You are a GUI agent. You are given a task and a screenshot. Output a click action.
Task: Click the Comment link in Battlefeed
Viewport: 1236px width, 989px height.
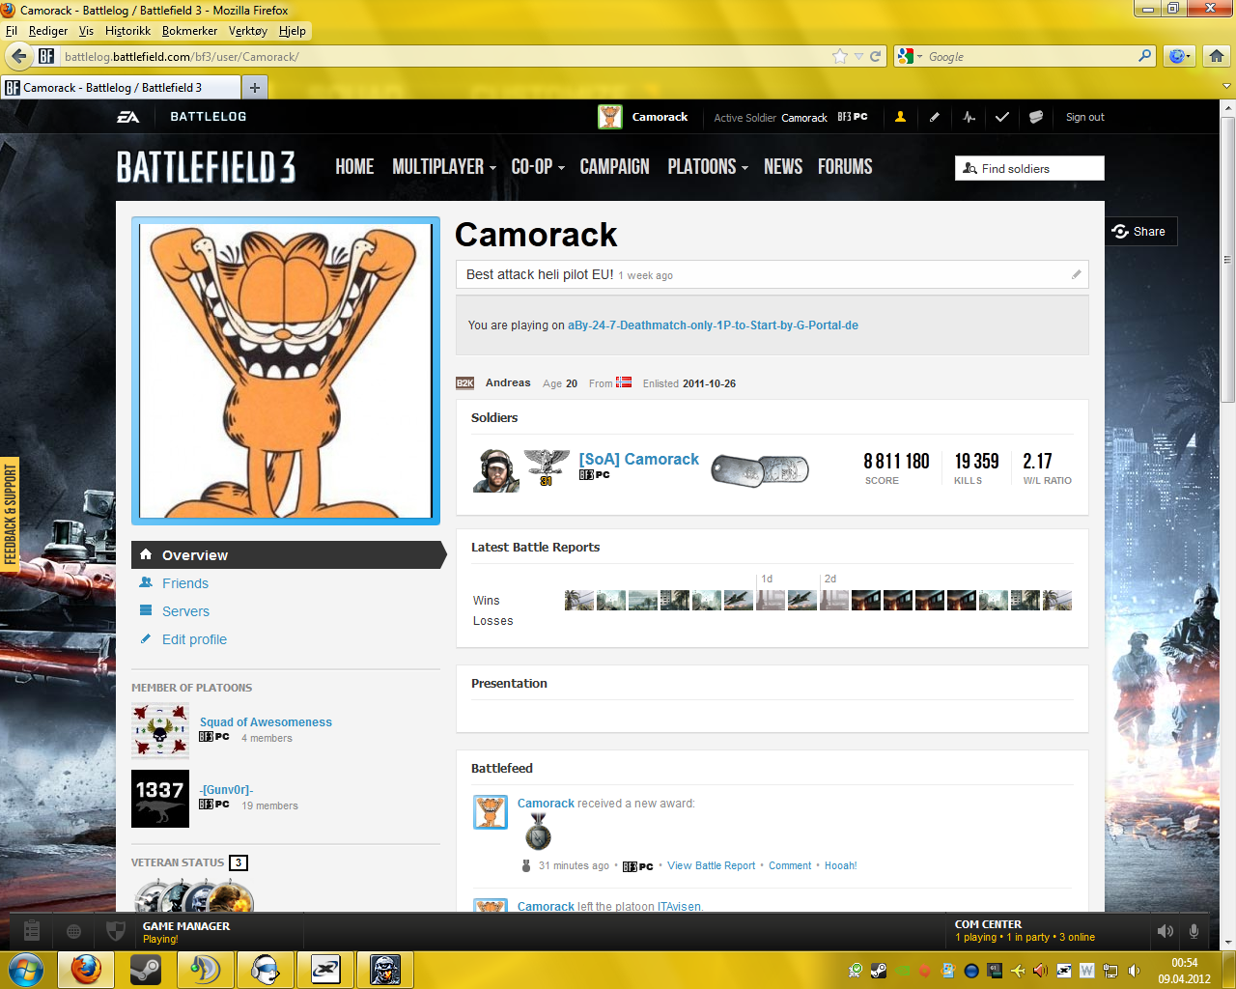[790, 865]
